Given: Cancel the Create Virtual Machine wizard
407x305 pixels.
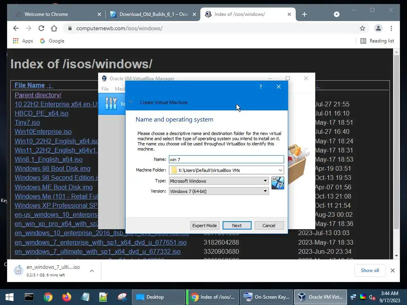Looking at the screenshot, I should 269,226.
